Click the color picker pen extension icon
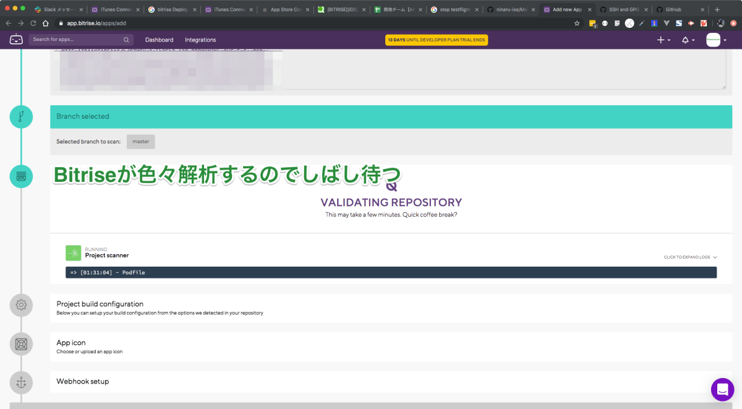Screen dimensions: 742x409 (642, 23)
